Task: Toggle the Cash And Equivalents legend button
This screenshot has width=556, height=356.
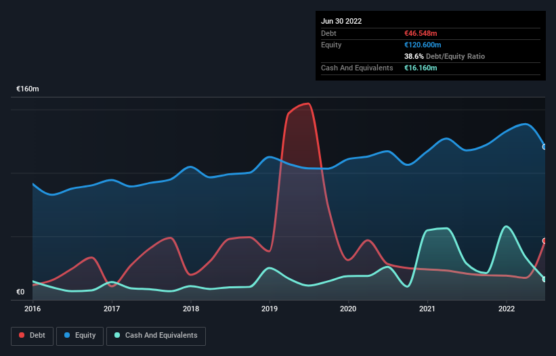Action: coord(156,336)
